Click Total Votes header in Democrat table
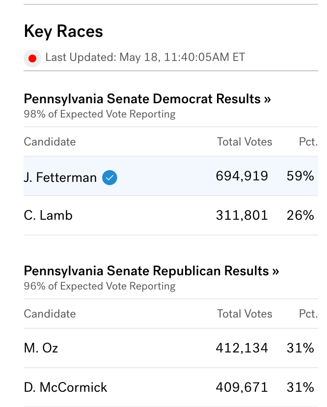This screenshot has height=407, width=327. [x=245, y=142]
